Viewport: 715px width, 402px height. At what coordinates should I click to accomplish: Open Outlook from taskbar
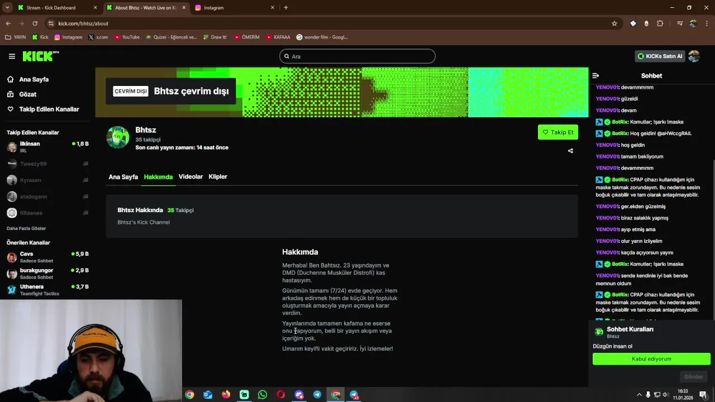tap(208, 395)
